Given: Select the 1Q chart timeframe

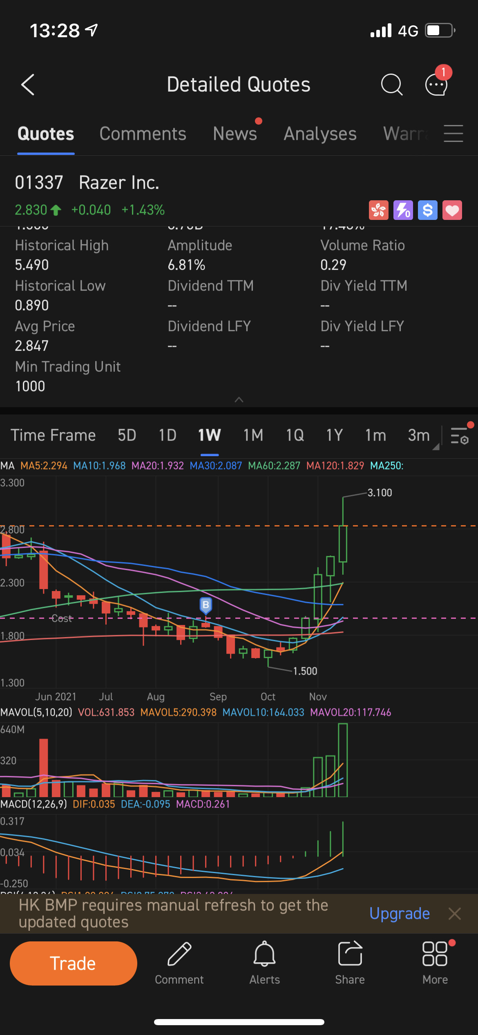Looking at the screenshot, I should click(295, 435).
